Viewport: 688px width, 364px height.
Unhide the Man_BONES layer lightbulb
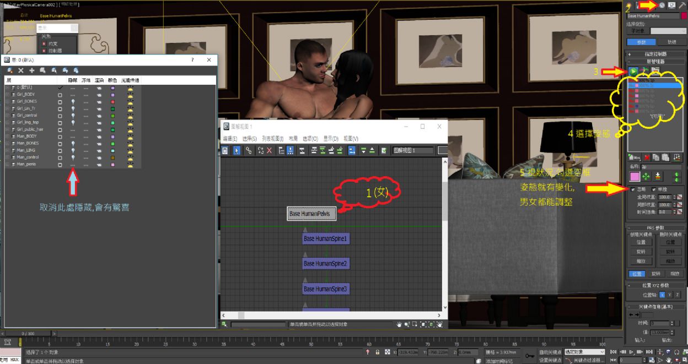point(73,143)
